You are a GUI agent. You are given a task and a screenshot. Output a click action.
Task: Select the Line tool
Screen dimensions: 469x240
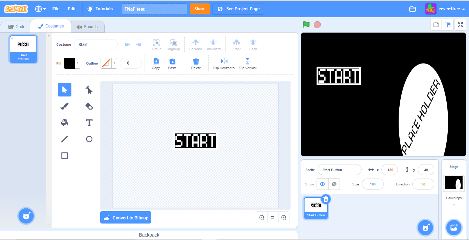coord(64,139)
